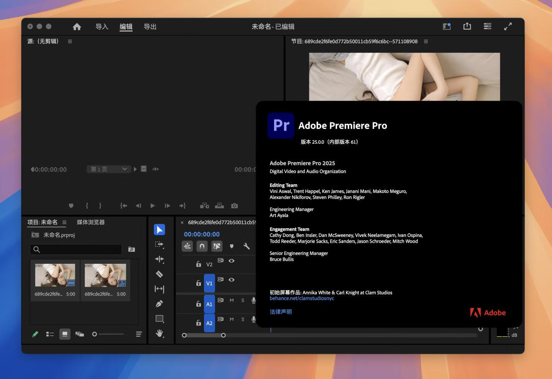Toggle linked selection in timeline
Image resolution: width=552 pixels, height=379 pixels.
(217, 246)
